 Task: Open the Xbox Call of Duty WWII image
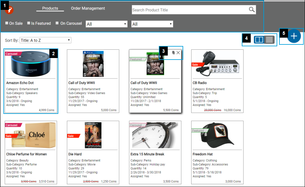point(155,64)
